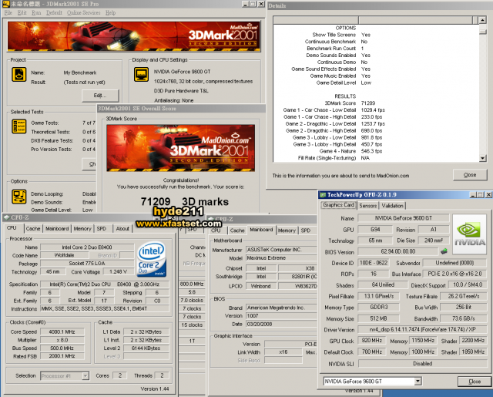Click the Display and CPU Settings monitor icon
This screenshot has height=397, width=493.
click(141, 75)
